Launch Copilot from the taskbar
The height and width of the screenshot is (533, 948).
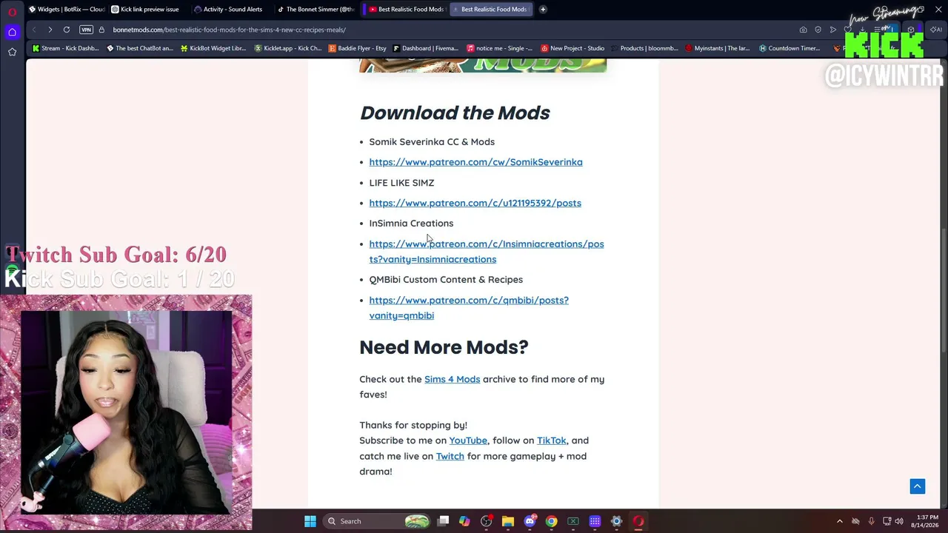pos(464,521)
